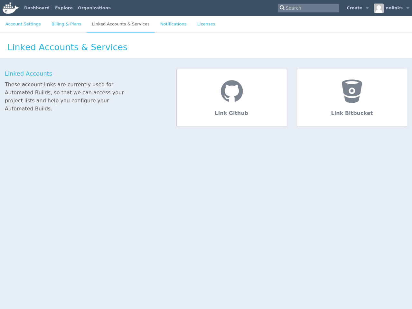Viewport: 412px width, 309px height.
Task: Select the GitHub octocat icon
Action: [231, 91]
